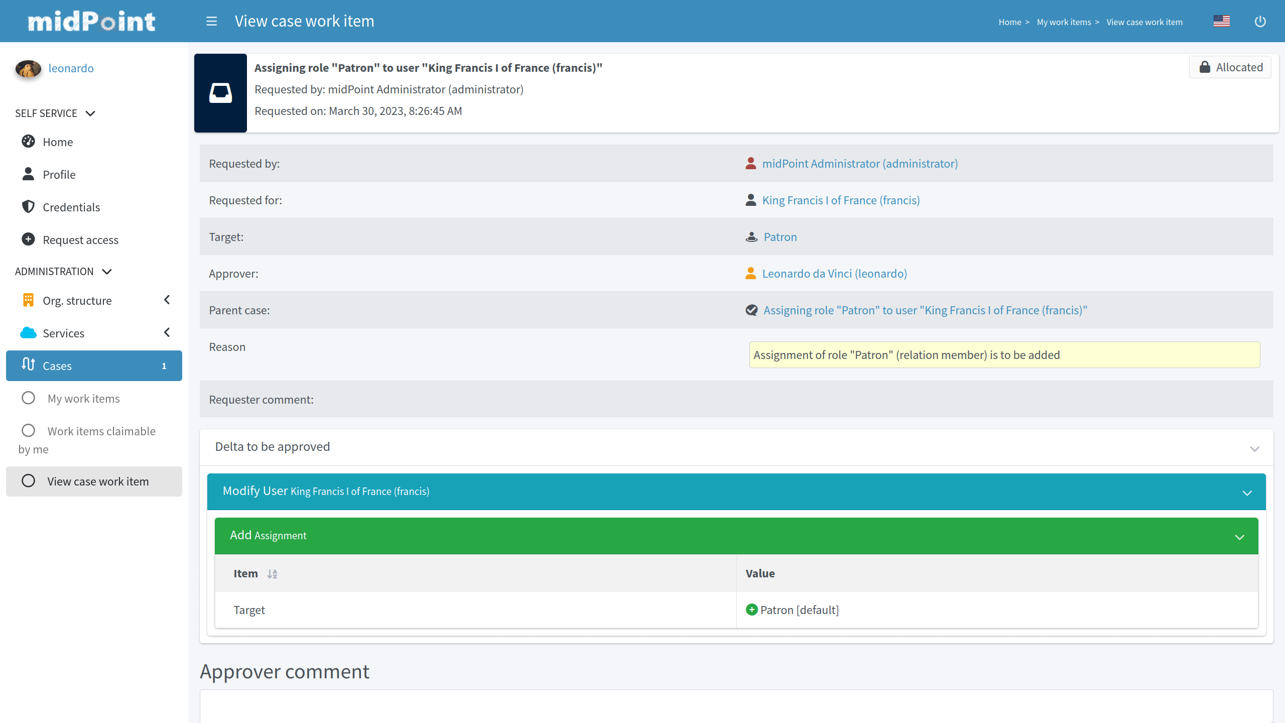
Task: Collapse the Add Assignment panel chevron
Action: [x=1239, y=537]
